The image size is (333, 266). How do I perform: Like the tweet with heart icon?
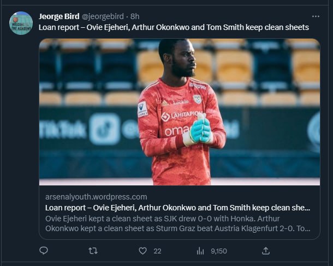[x=143, y=251]
